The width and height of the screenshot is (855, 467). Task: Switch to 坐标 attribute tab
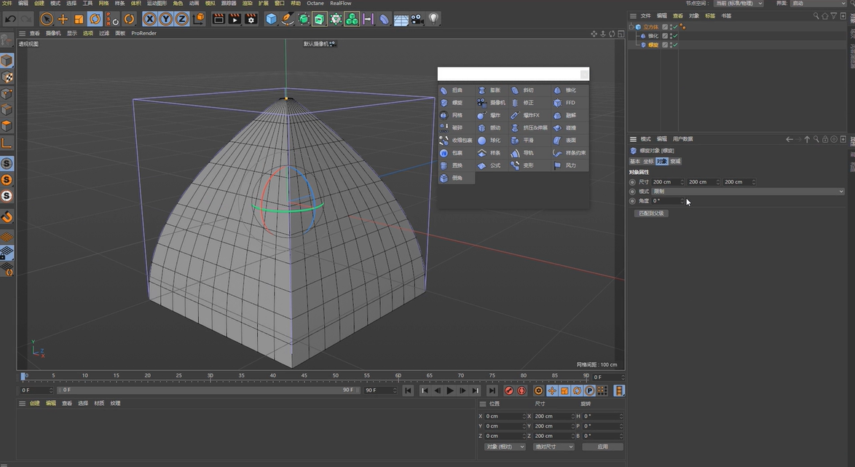(x=648, y=162)
